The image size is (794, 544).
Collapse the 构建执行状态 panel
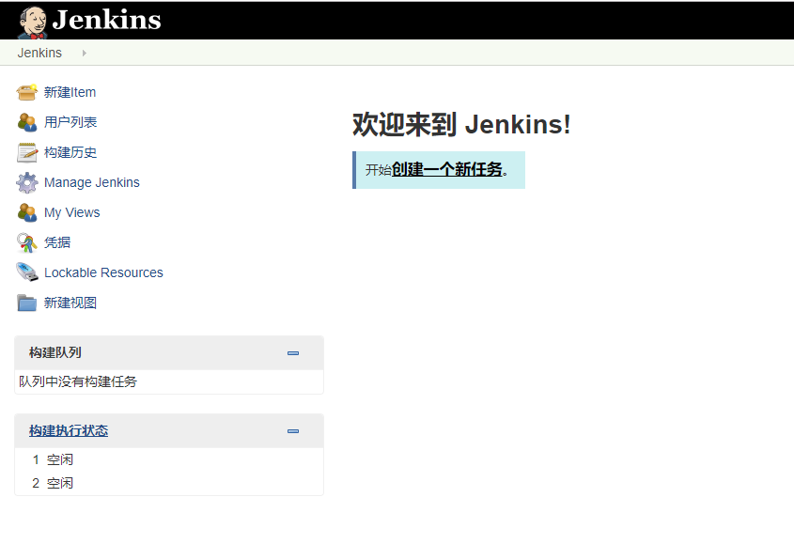(293, 431)
